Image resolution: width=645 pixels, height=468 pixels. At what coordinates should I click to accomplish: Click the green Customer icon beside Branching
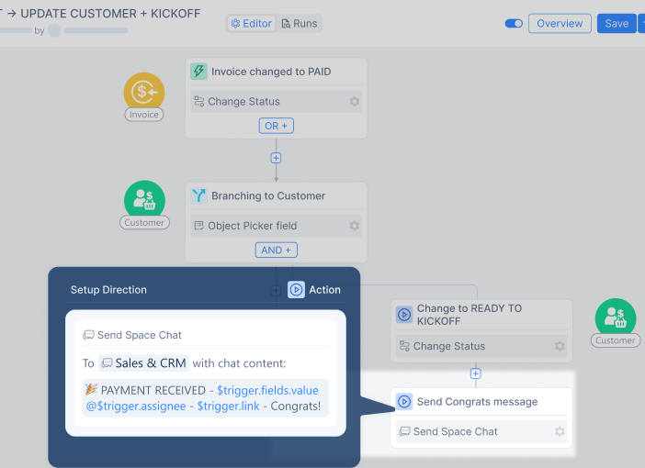[x=144, y=199]
